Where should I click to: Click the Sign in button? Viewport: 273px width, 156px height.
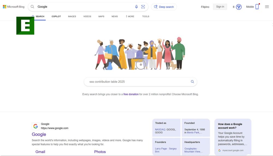point(220,7)
